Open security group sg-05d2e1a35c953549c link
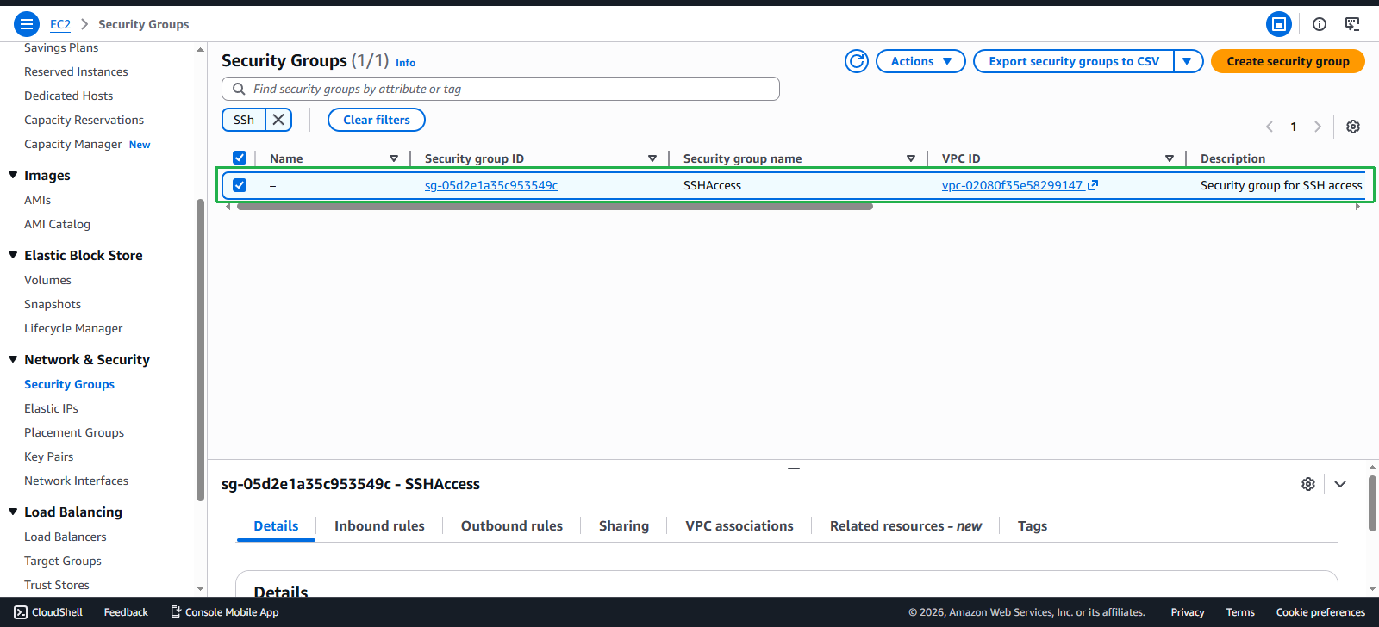Viewport: 1379px width, 627px height. (x=491, y=185)
